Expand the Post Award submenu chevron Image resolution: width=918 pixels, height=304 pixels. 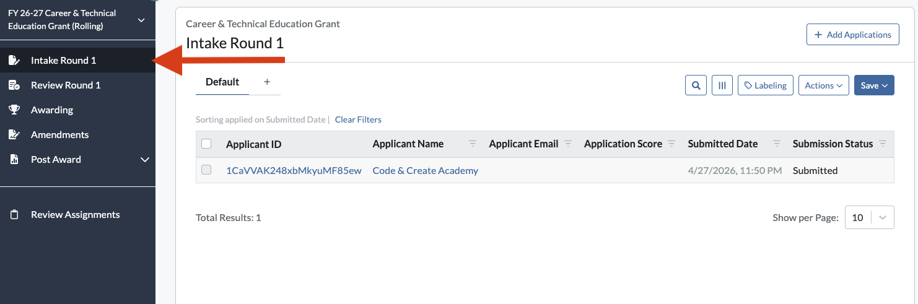[145, 160]
